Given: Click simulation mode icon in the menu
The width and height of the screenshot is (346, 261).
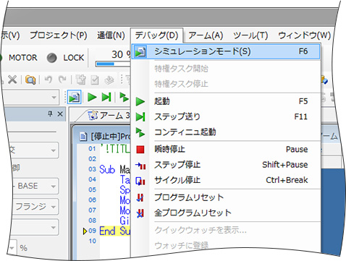Looking at the screenshot, I should [x=140, y=52].
